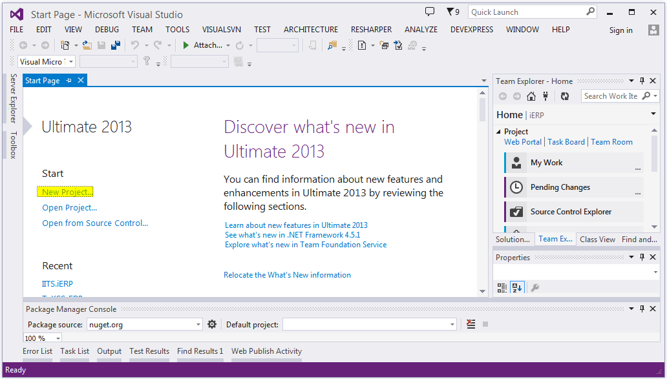Viewport: 667px width, 379px height.
Task: Click the IITS.iERP recent project link
Action: point(58,283)
